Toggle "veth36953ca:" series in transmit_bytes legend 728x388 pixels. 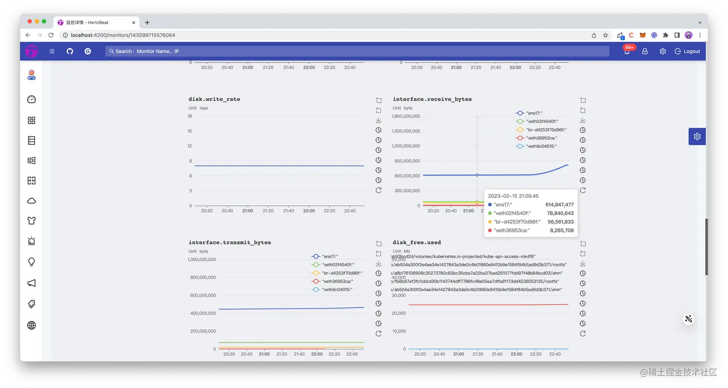coord(333,281)
